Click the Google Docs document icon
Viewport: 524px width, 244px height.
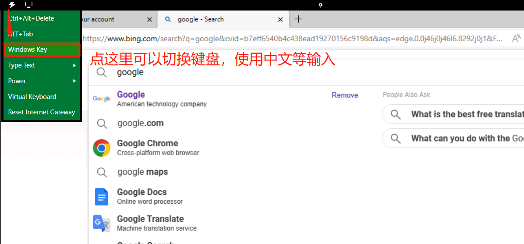click(x=102, y=197)
